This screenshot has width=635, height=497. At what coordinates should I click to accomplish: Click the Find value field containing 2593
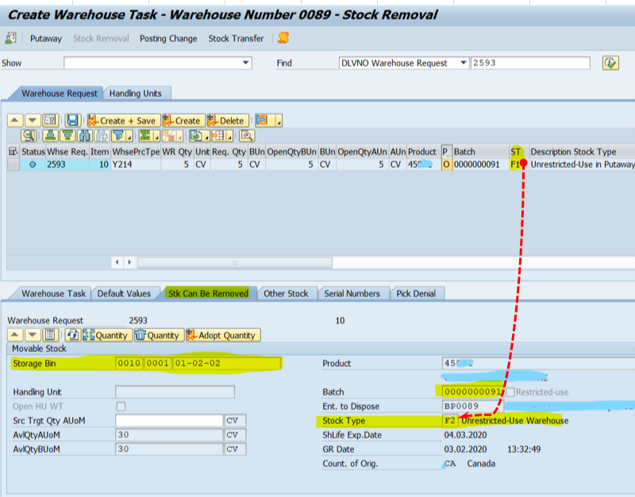530,63
